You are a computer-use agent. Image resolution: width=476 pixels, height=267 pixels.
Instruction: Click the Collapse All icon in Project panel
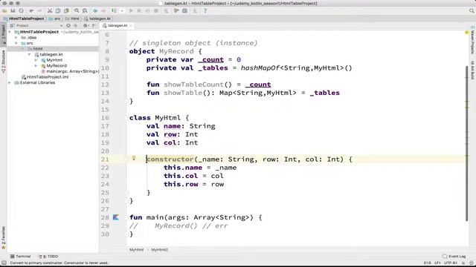(76, 26)
